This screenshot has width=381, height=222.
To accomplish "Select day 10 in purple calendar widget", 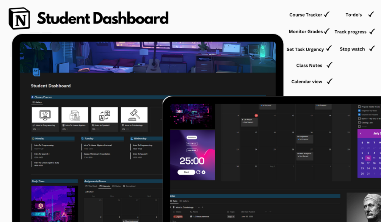I will click(368, 158).
